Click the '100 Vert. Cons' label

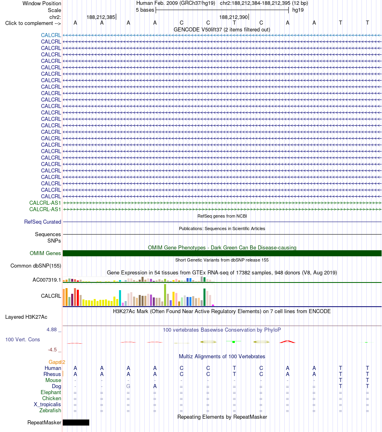pos(23,339)
